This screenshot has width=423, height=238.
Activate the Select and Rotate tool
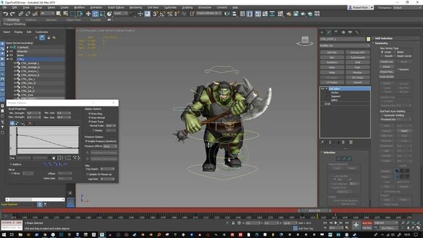pos(95,14)
